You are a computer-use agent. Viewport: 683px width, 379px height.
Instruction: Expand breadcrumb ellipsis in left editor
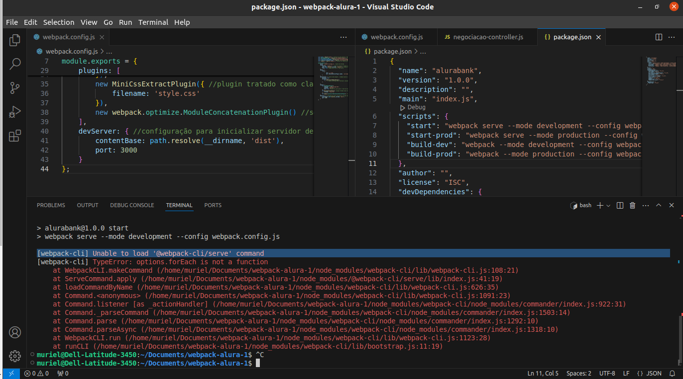[110, 51]
